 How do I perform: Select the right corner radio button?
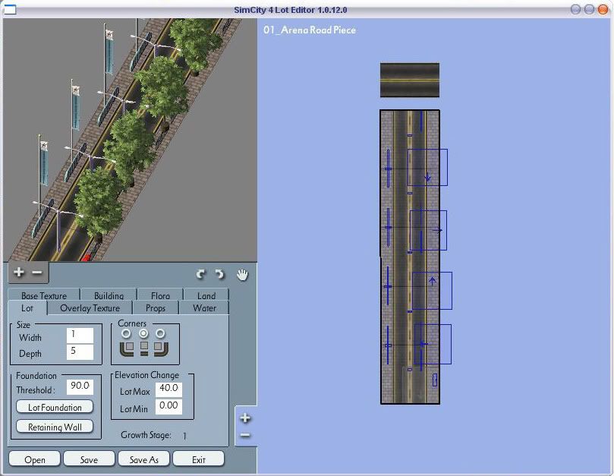point(160,333)
